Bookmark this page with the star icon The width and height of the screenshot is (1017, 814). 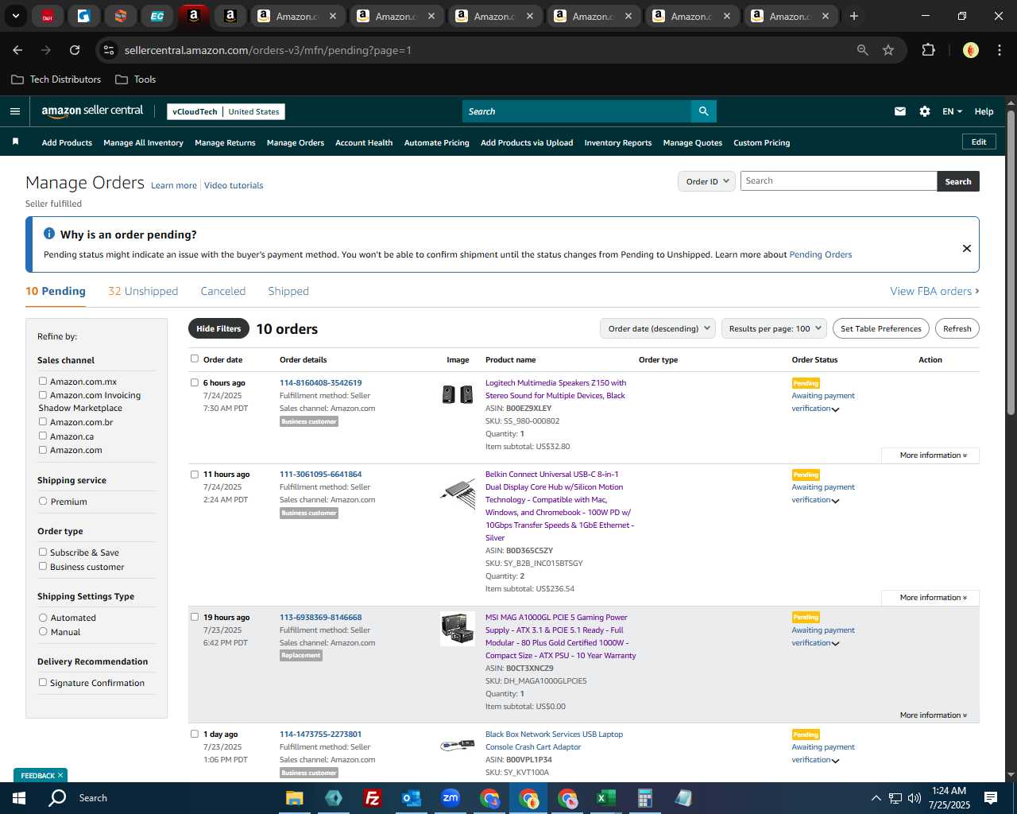point(888,50)
